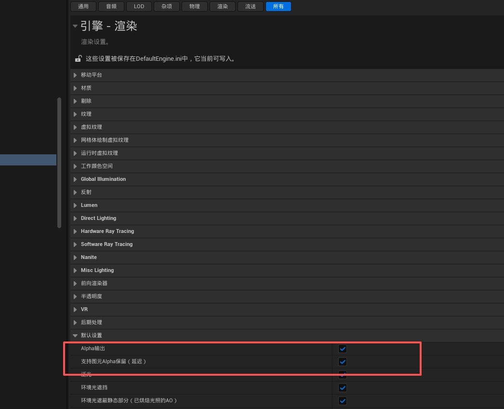This screenshot has width=504, height=409.
Task: Switch to the 通用 filter tab
Action: (83, 6)
